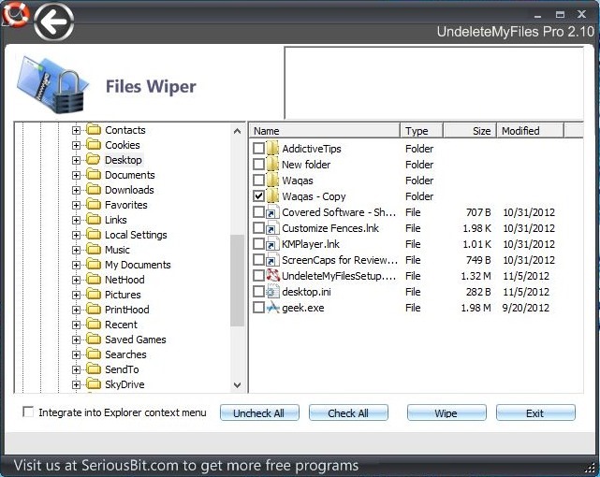The width and height of the screenshot is (600, 477).
Task: Check the geek.exe checkbox
Action: [258, 308]
